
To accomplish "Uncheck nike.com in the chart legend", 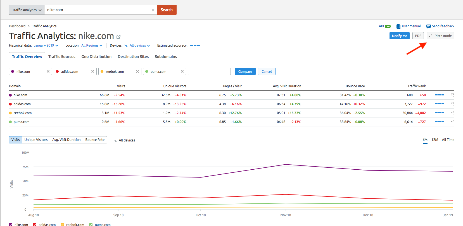I will coord(11,224).
